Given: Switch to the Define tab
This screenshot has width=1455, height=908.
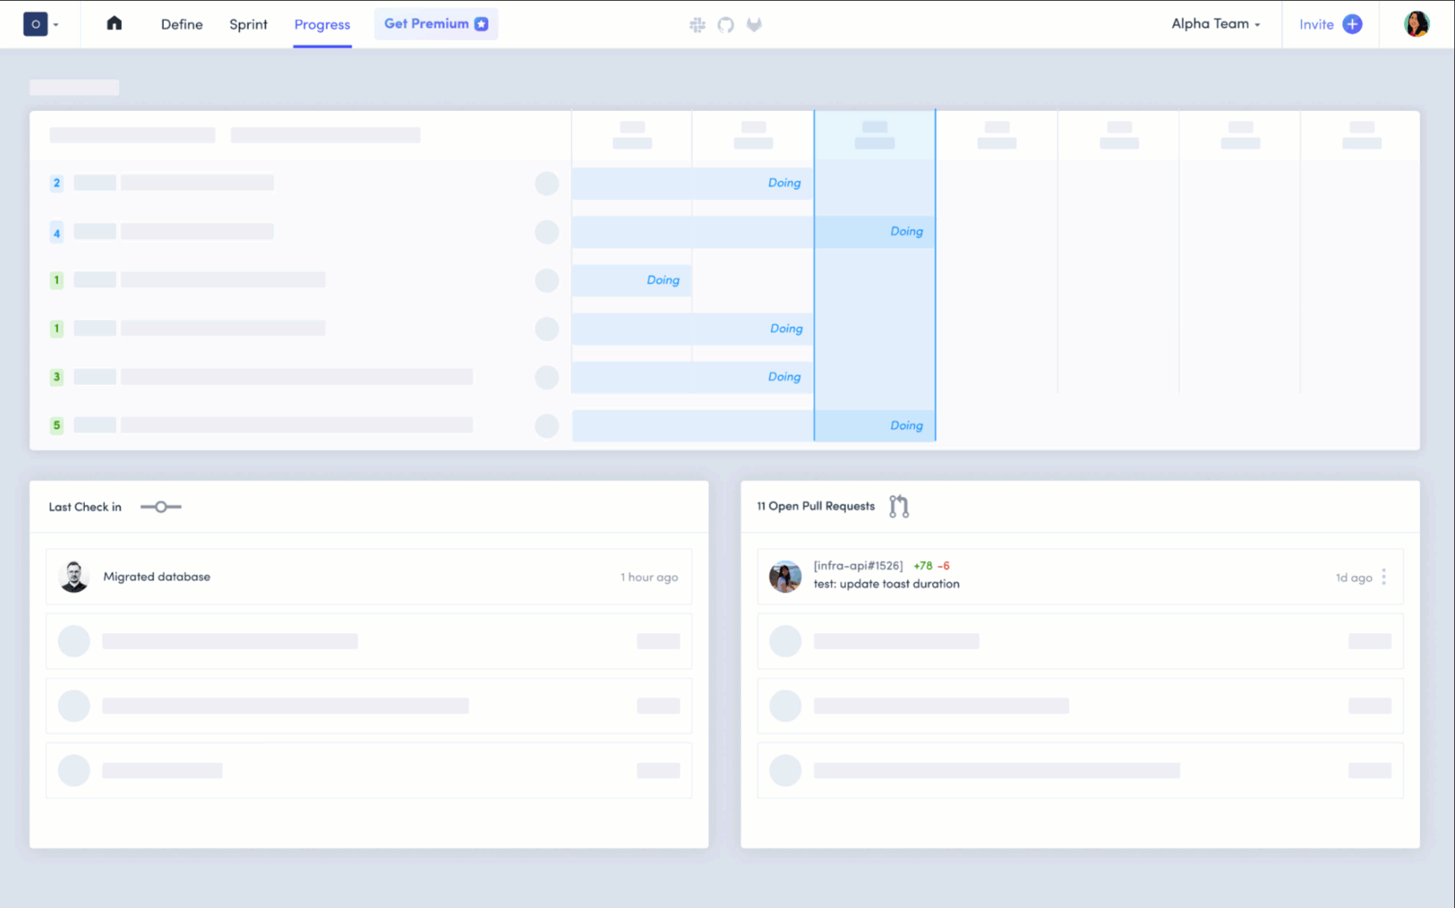Looking at the screenshot, I should coord(182,24).
